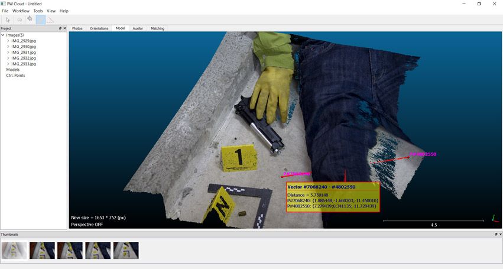
Task: Open the Workflow menu
Action: 21,11
